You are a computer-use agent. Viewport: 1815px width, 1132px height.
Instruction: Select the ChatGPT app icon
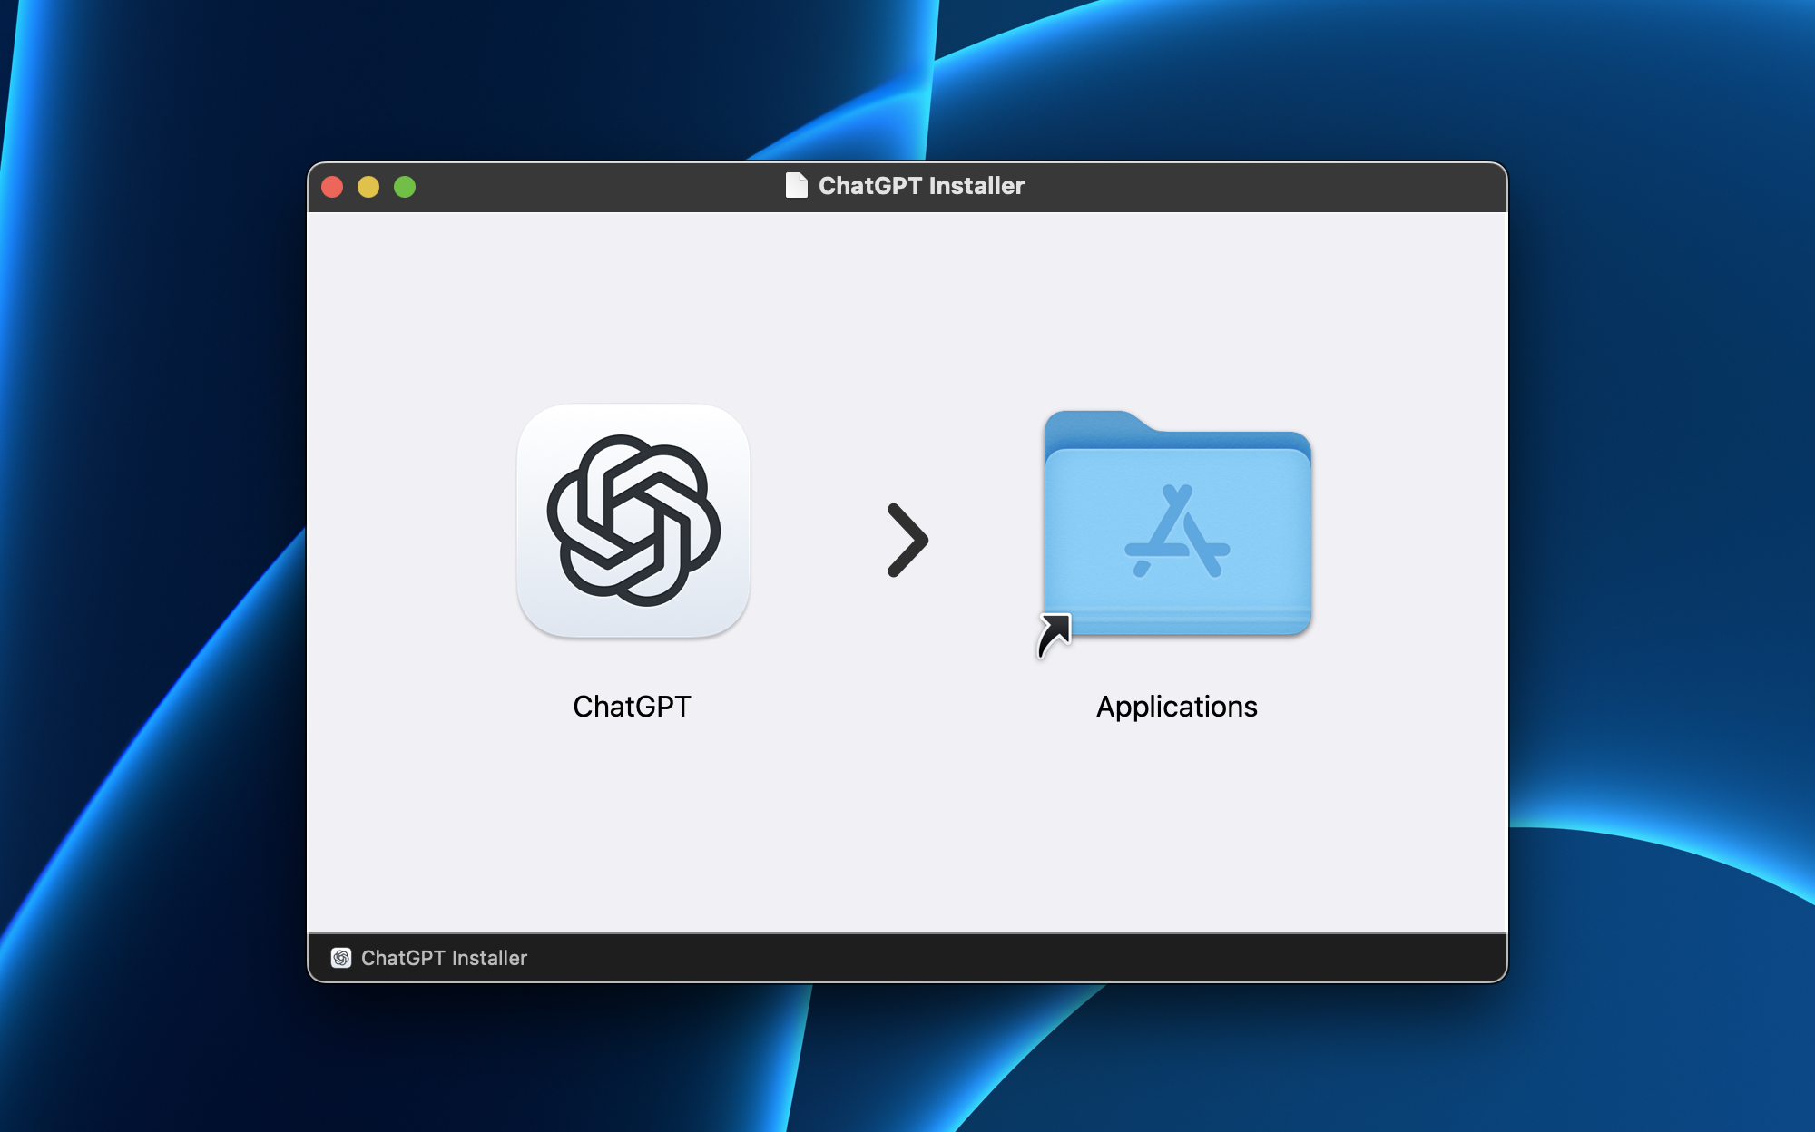[x=633, y=521]
